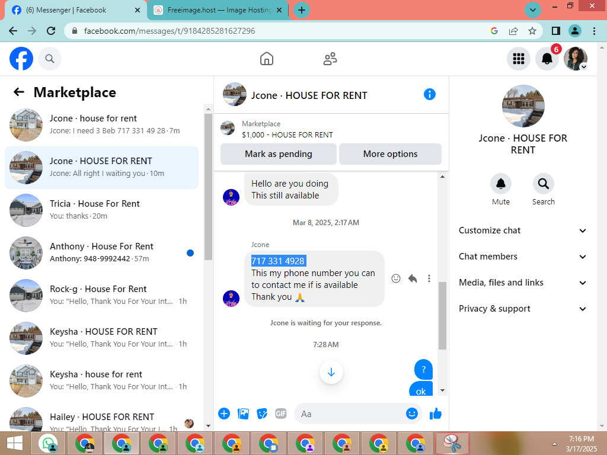Viewport: 607px width, 455px height.
Task: Close the Freeimage.host tab
Action: tap(279, 10)
